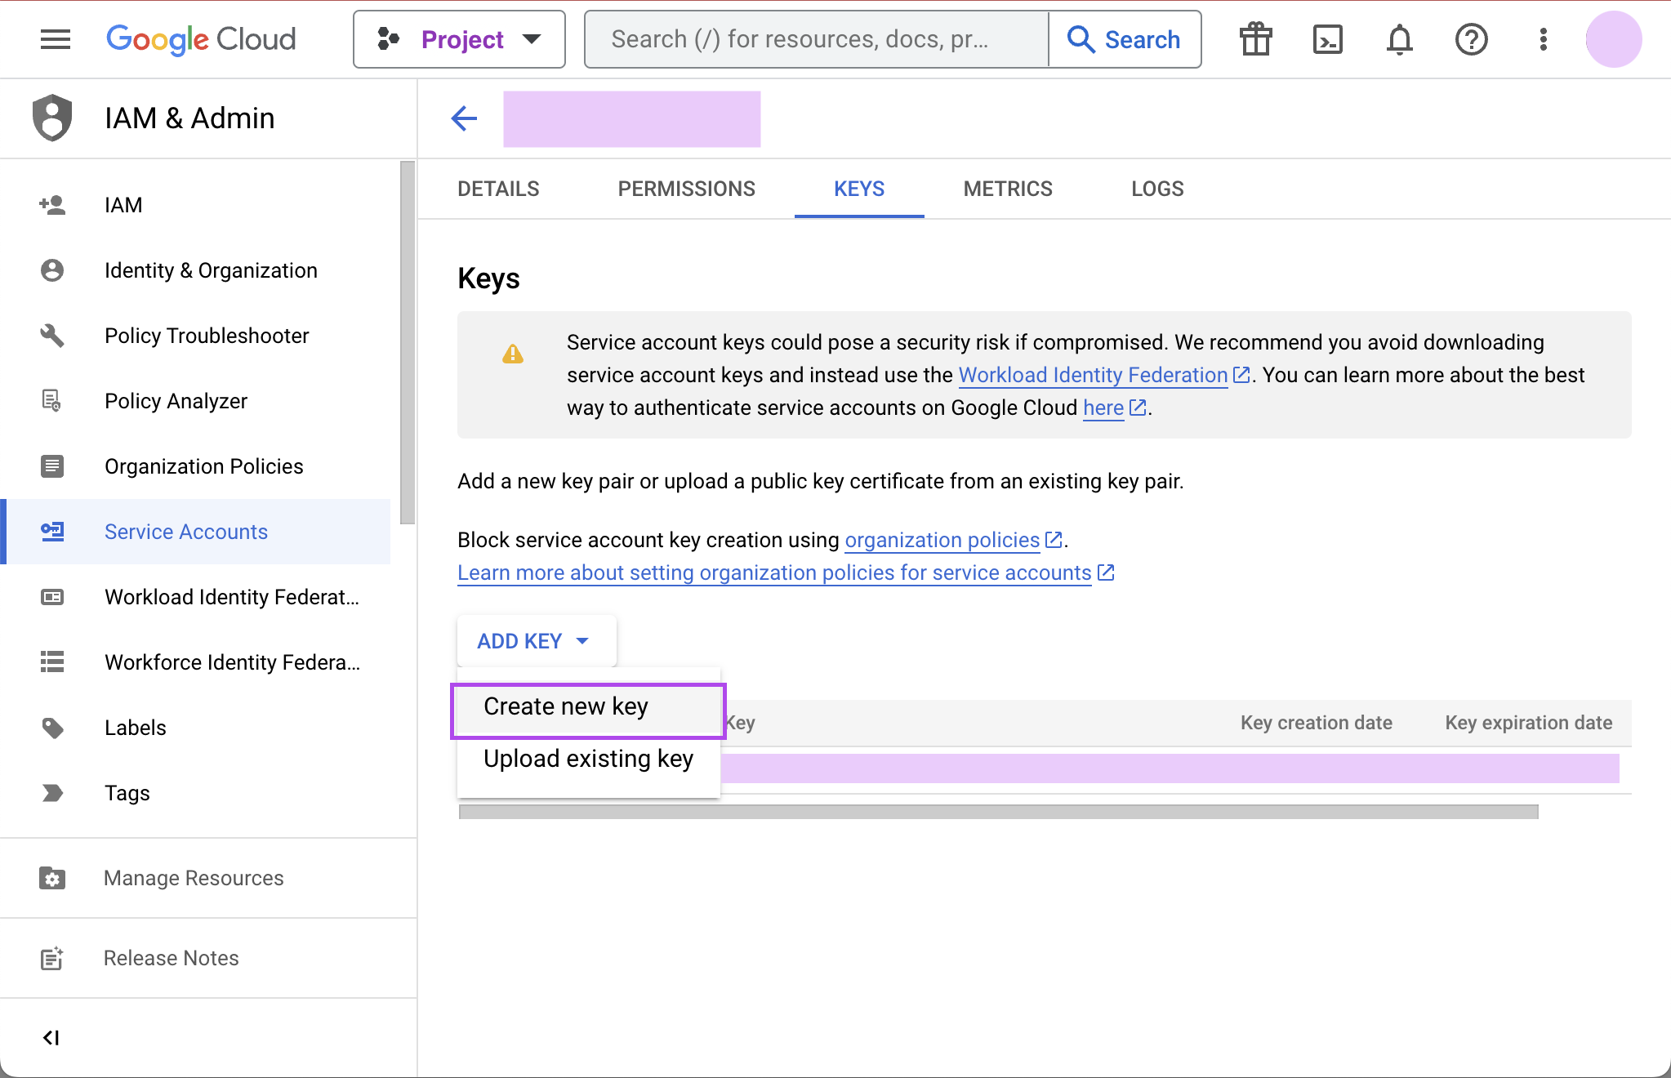1671x1078 pixels.
Task: Expand the hamburger navigation menu
Action: [x=55, y=39]
